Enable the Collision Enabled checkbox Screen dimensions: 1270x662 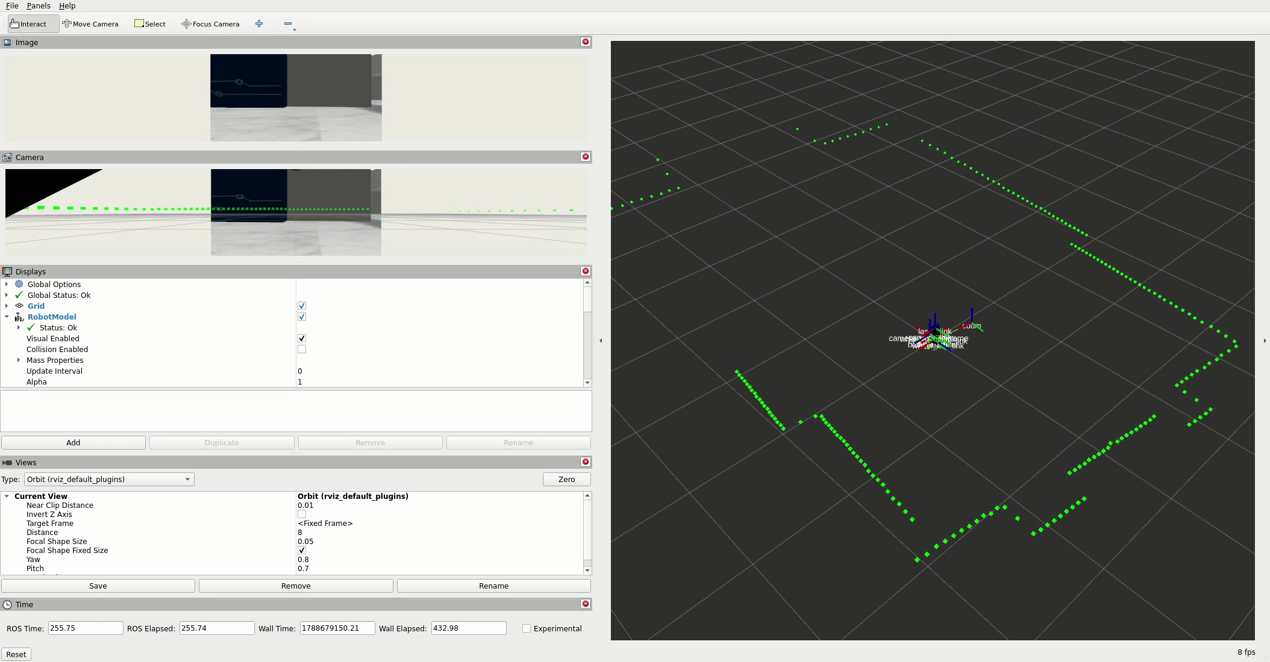302,349
